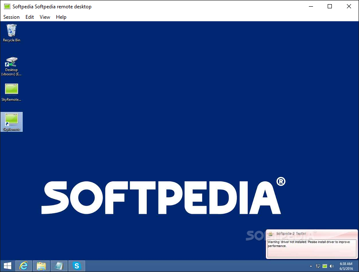Viewport: 359px width, 272px height.
Task: Open the View menu
Action: point(45,17)
